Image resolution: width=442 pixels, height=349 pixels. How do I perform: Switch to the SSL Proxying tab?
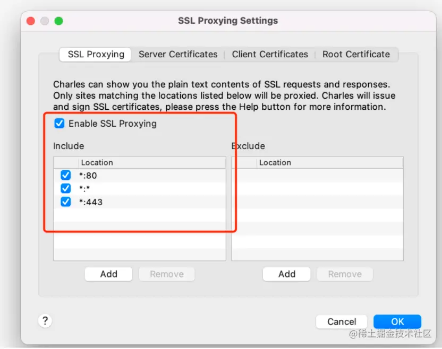96,54
